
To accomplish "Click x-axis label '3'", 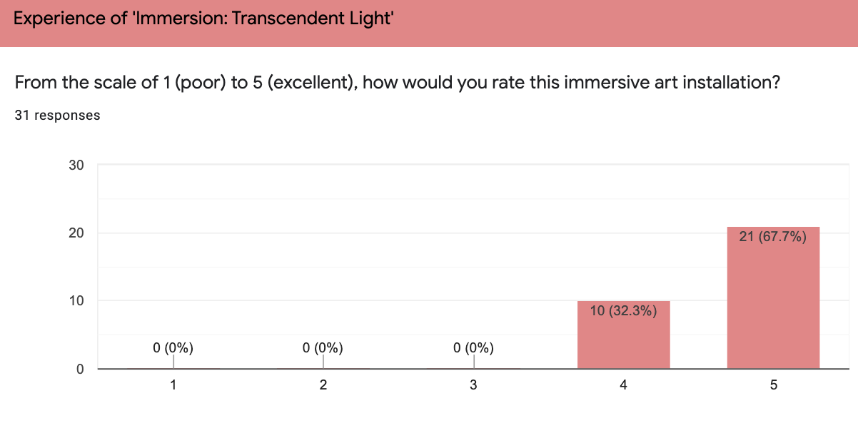I will tap(473, 385).
